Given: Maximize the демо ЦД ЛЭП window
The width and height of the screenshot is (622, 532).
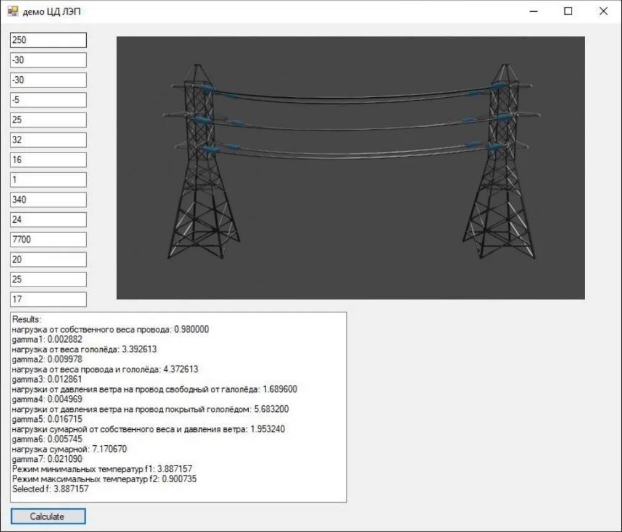Looking at the screenshot, I should [x=568, y=11].
